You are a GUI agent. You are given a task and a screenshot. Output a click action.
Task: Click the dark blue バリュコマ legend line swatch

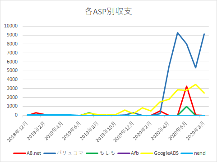click(50, 153)
